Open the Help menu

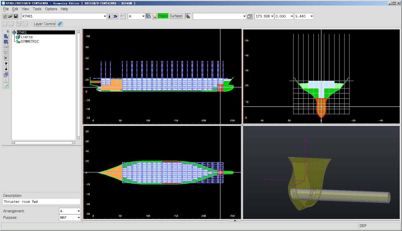pyautogui.click(x=64, y=9)
